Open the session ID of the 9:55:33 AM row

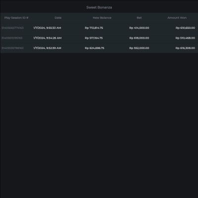[x=12, y=28]
